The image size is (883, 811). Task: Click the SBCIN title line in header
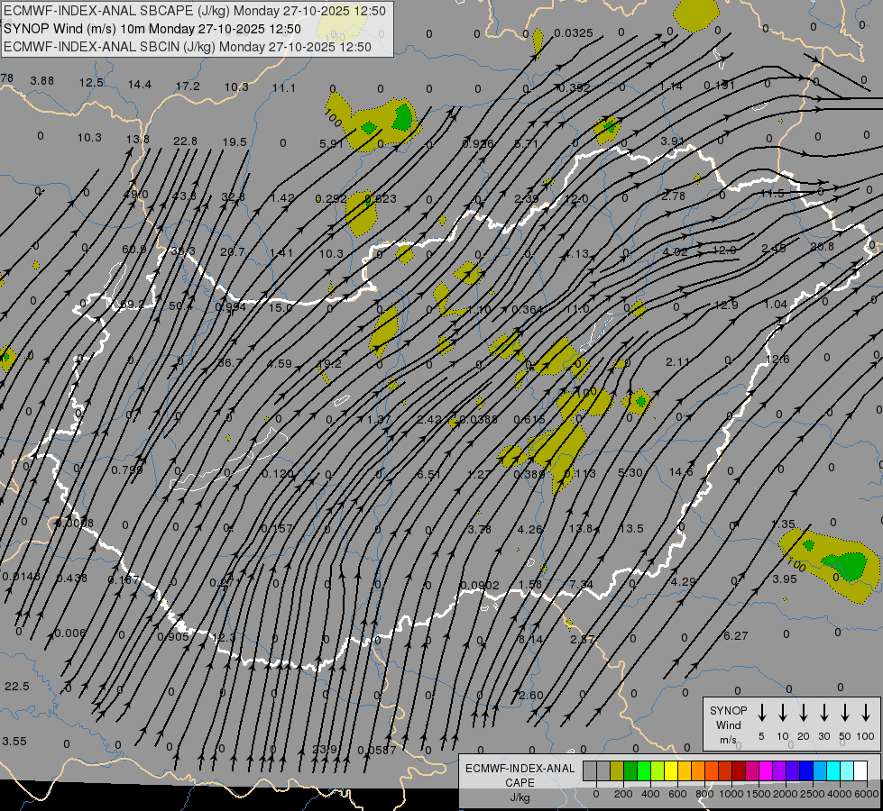tap(188, 47)
